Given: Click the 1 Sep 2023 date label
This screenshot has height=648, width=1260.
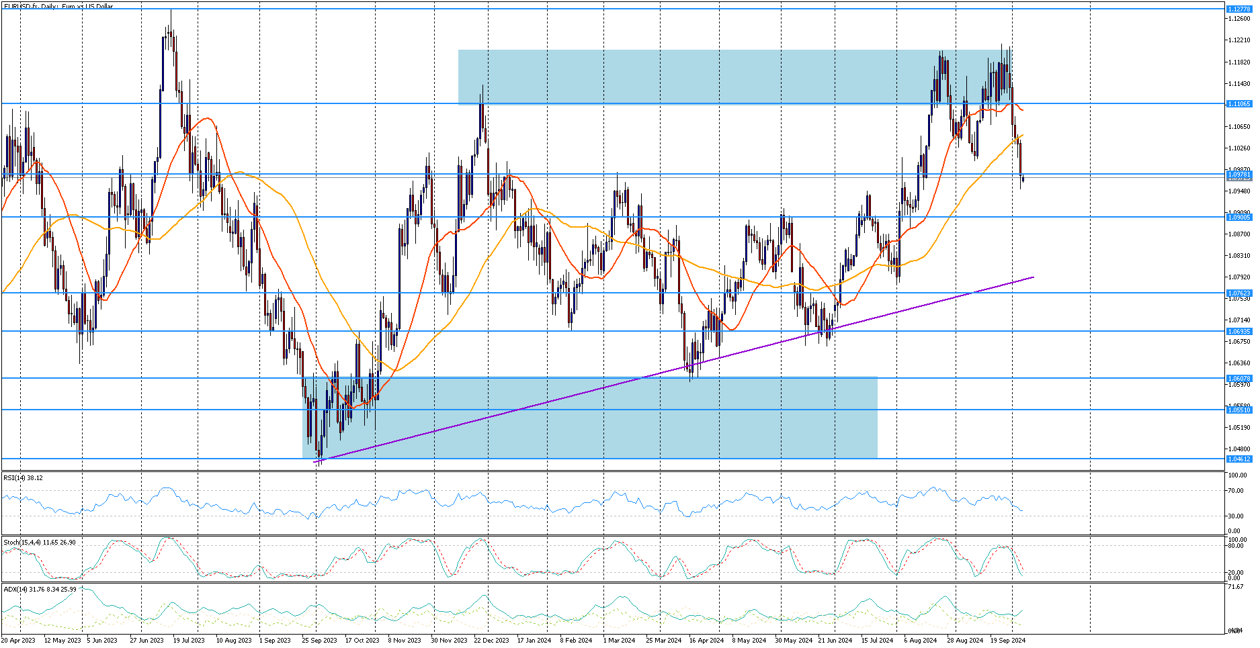Looking at the screenshot, I should (275, 640).
